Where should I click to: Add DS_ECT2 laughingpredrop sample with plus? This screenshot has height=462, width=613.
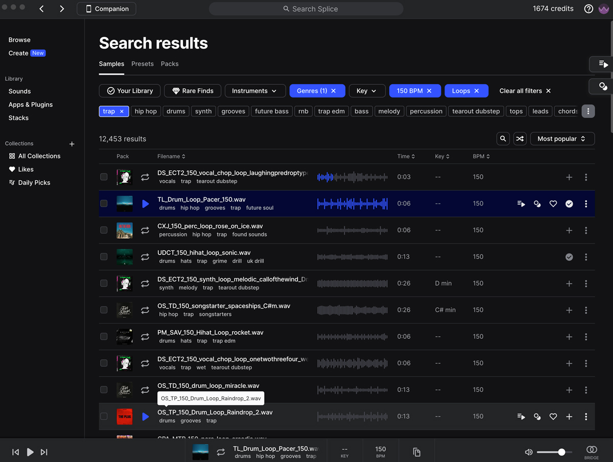pos(569,177)
